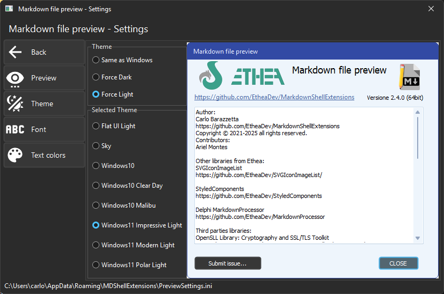Click the PreviewSettings.ini path in status bar
This screenshot has height=294, width=444.
[108, 286]
